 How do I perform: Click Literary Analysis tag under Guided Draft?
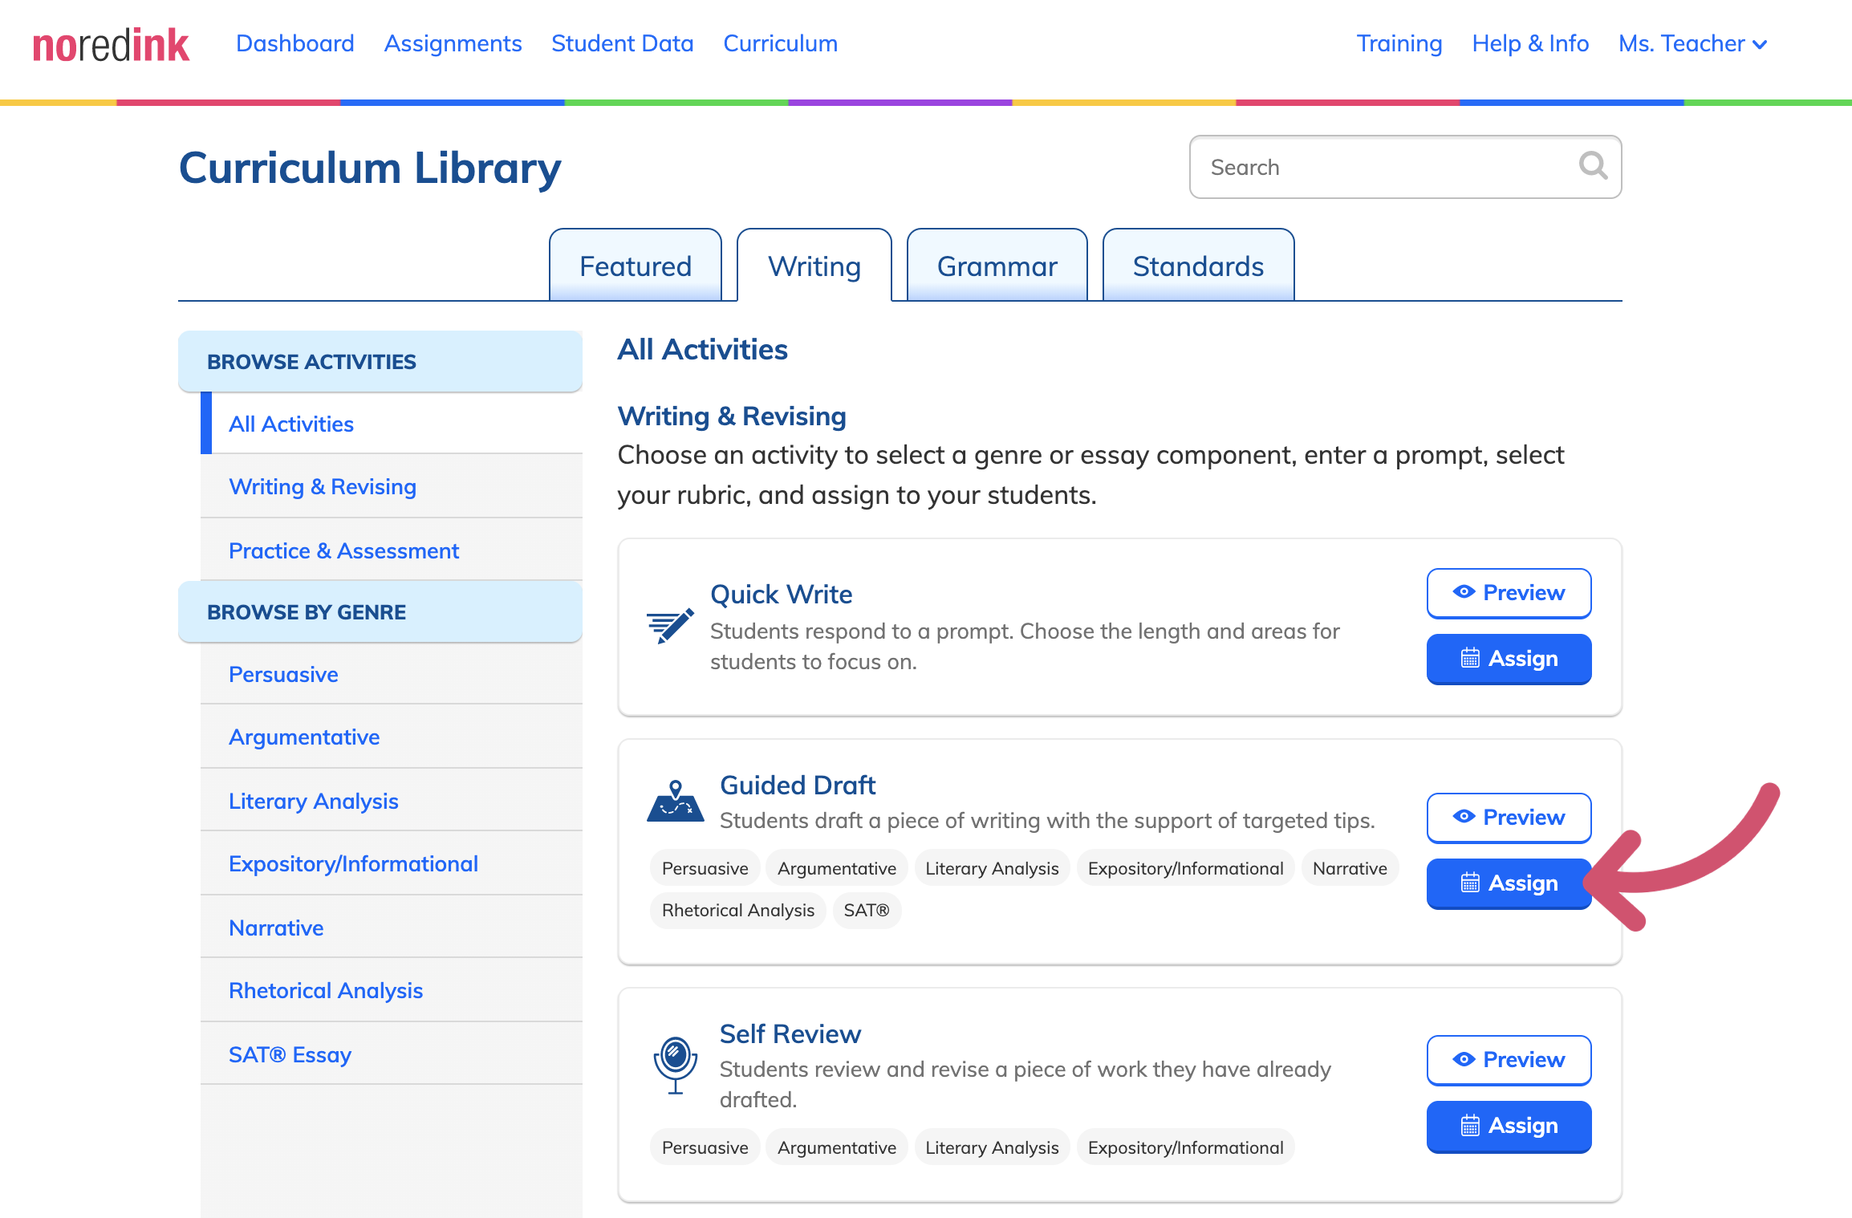pyautogui.click(x=992, y=868)
